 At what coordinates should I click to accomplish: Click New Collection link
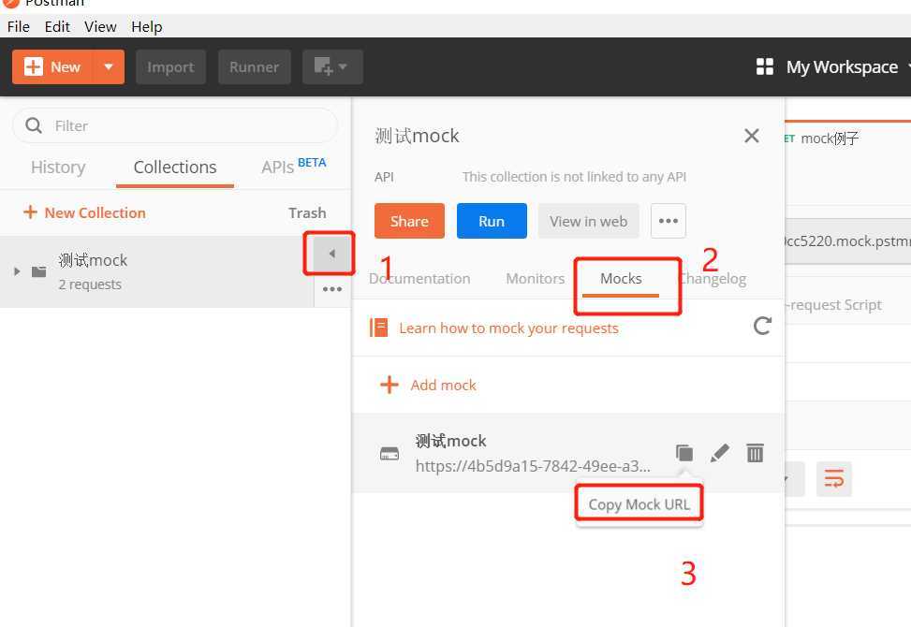click(84, 212)
